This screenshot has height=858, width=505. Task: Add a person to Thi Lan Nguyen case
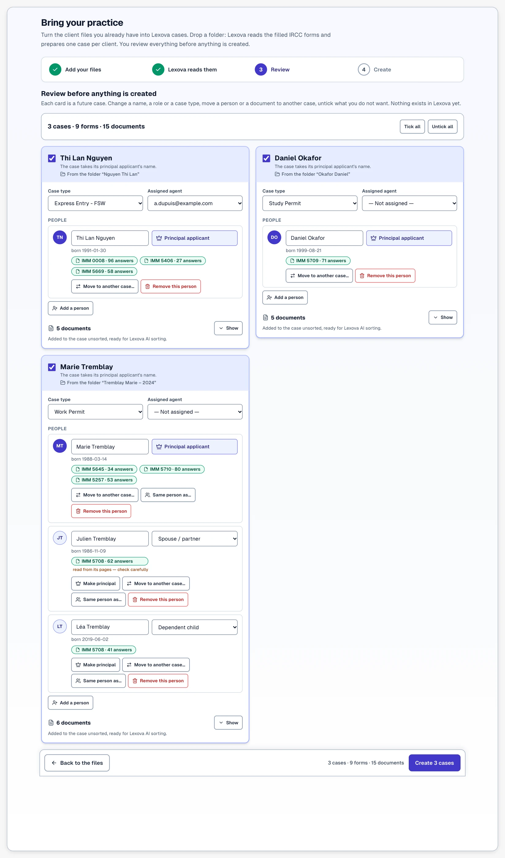click(70, 308)
